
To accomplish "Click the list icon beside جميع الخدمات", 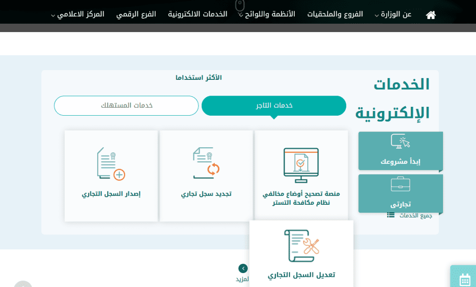I will [391, 215].
